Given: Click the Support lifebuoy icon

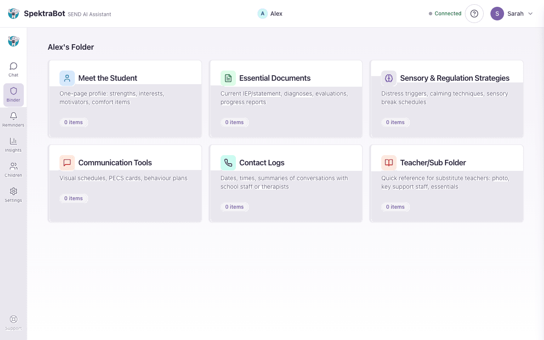Looking at the screenshot, I should click(14, 323).
